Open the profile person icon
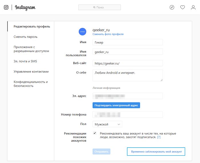 point(193,7)
